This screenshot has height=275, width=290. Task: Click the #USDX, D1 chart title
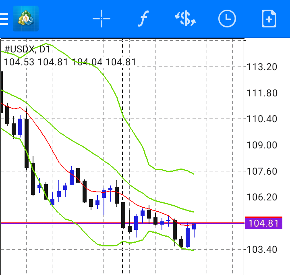click(x=27, y=49)
